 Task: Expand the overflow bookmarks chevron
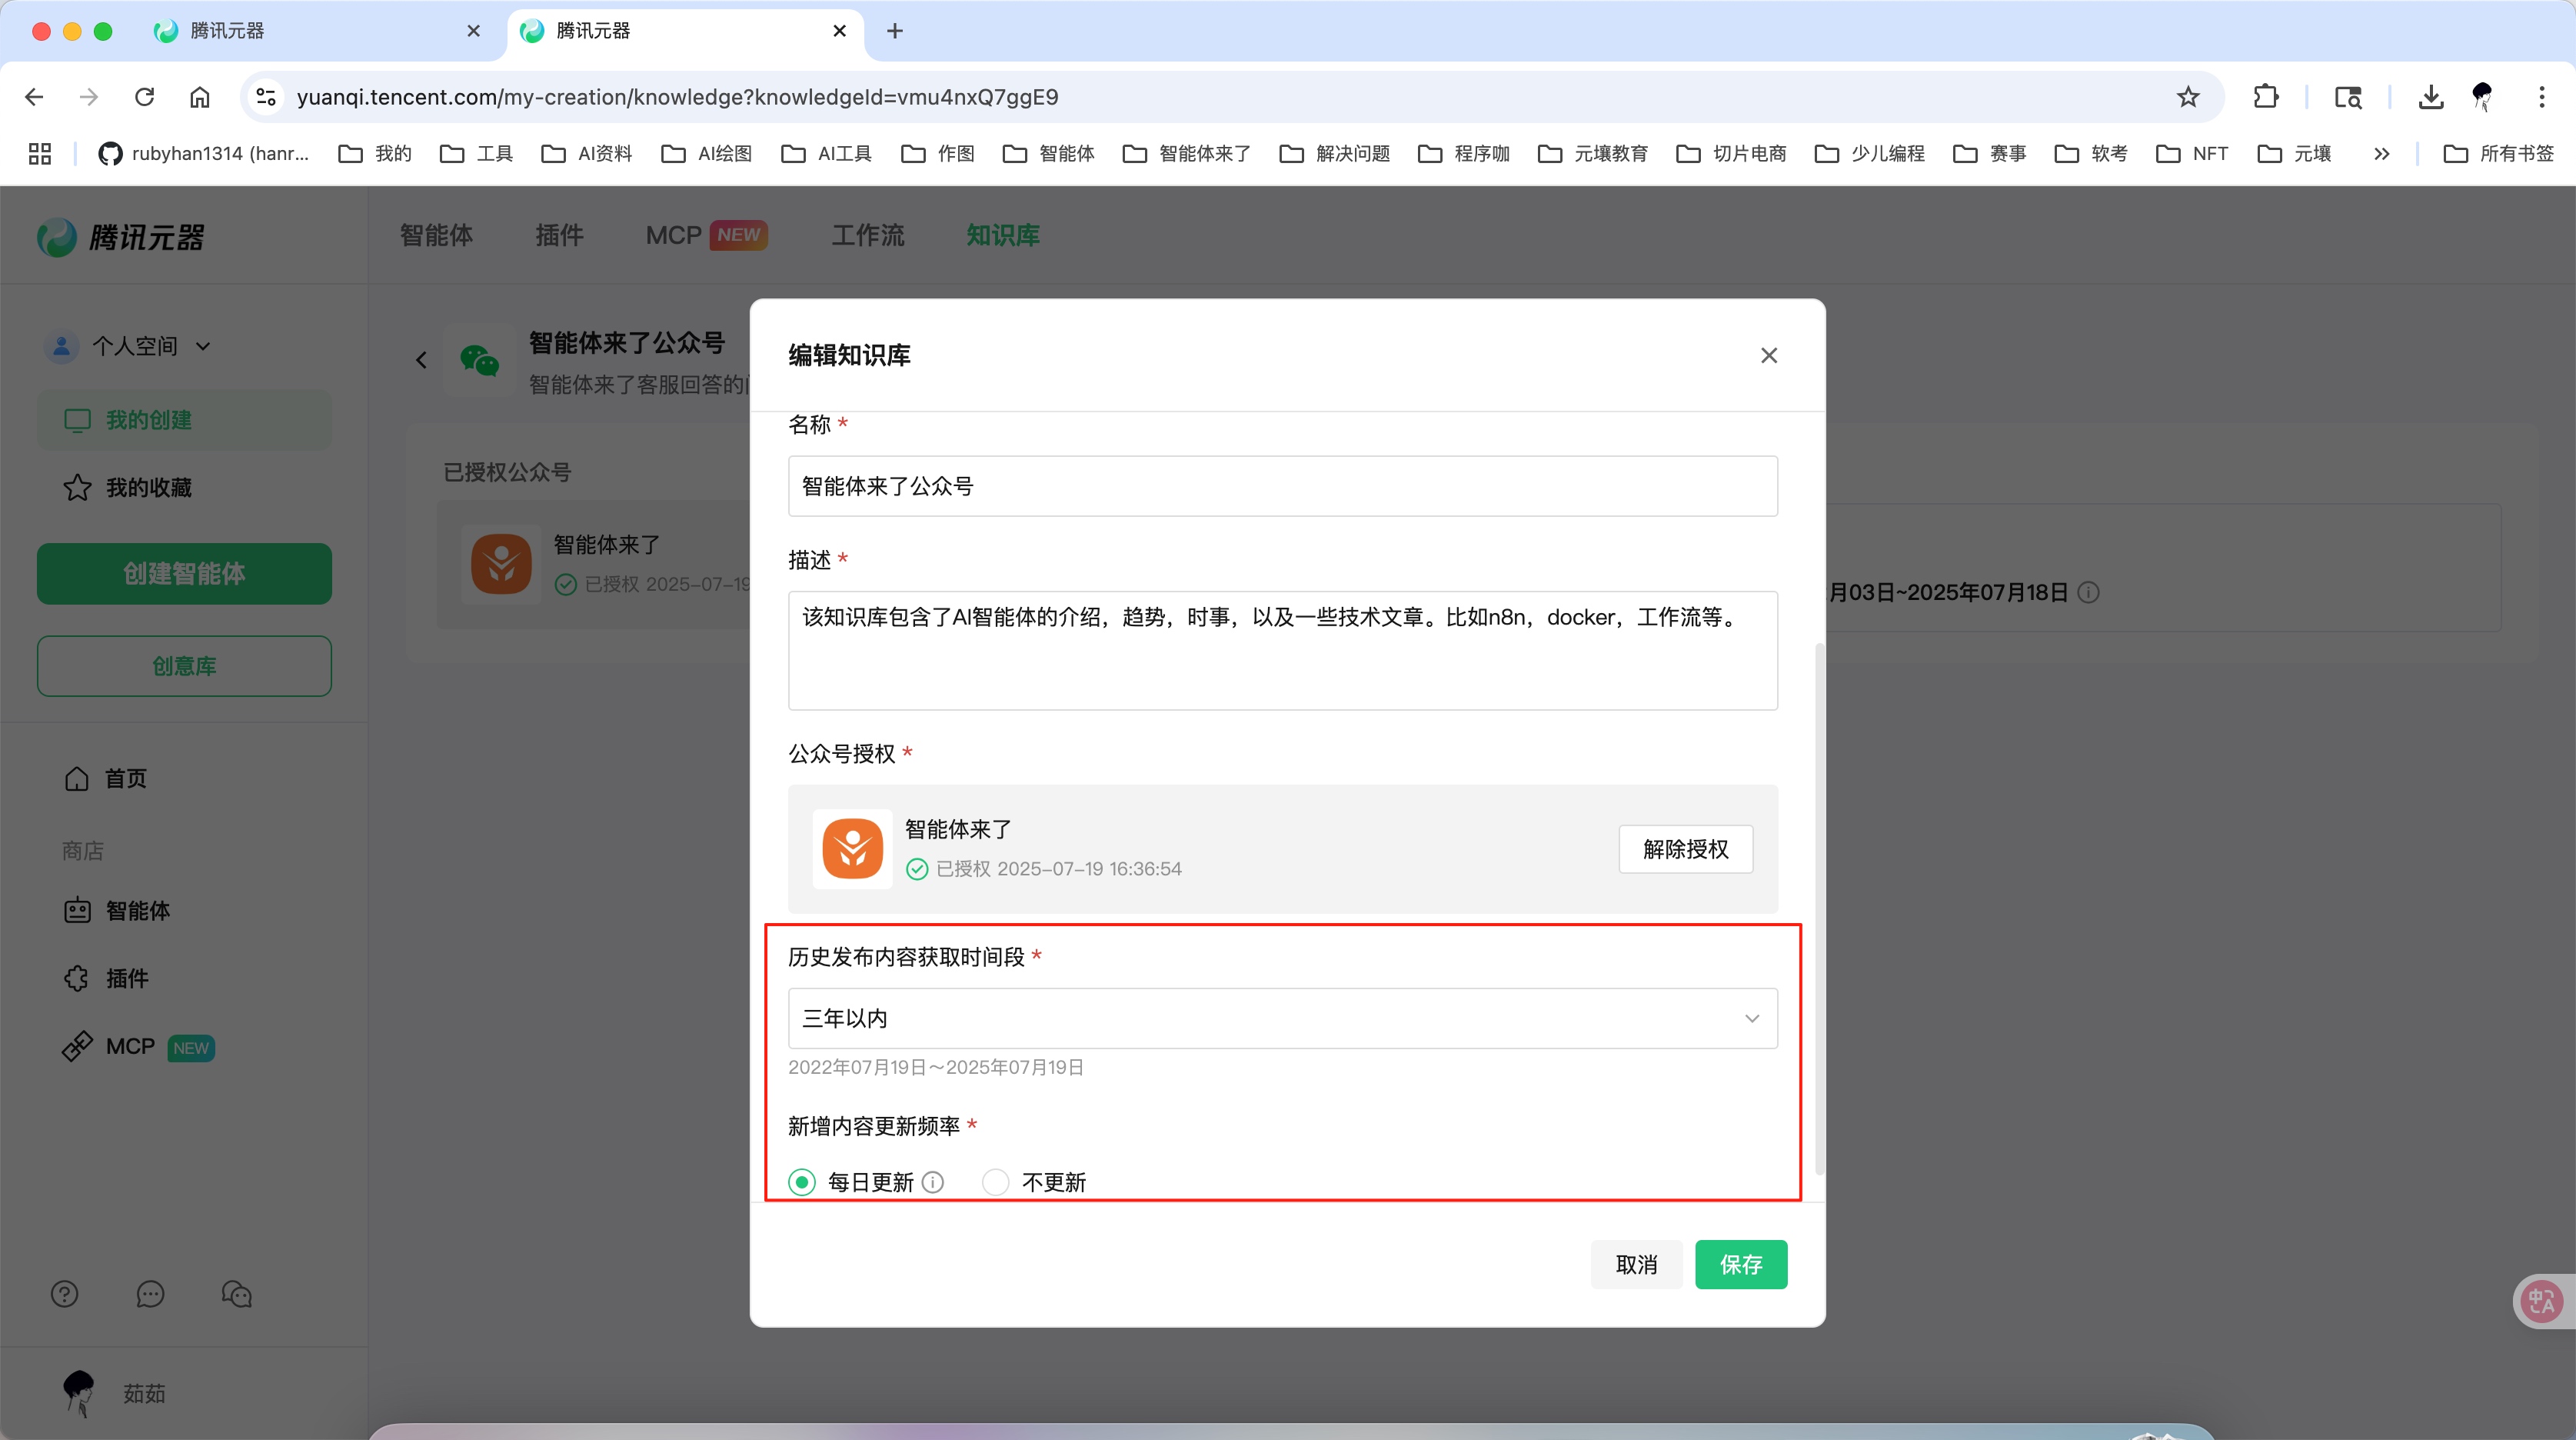[x=2382, y=153]
